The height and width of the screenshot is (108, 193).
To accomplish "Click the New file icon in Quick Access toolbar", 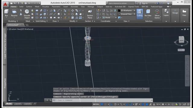I will 11,3.
